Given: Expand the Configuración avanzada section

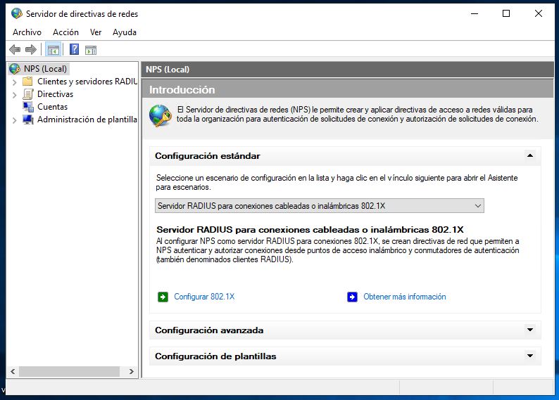Looking at the screenshot, I should 530,330.
